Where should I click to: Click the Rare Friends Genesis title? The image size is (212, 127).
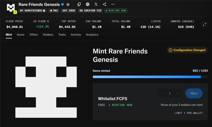coord(39,4)
